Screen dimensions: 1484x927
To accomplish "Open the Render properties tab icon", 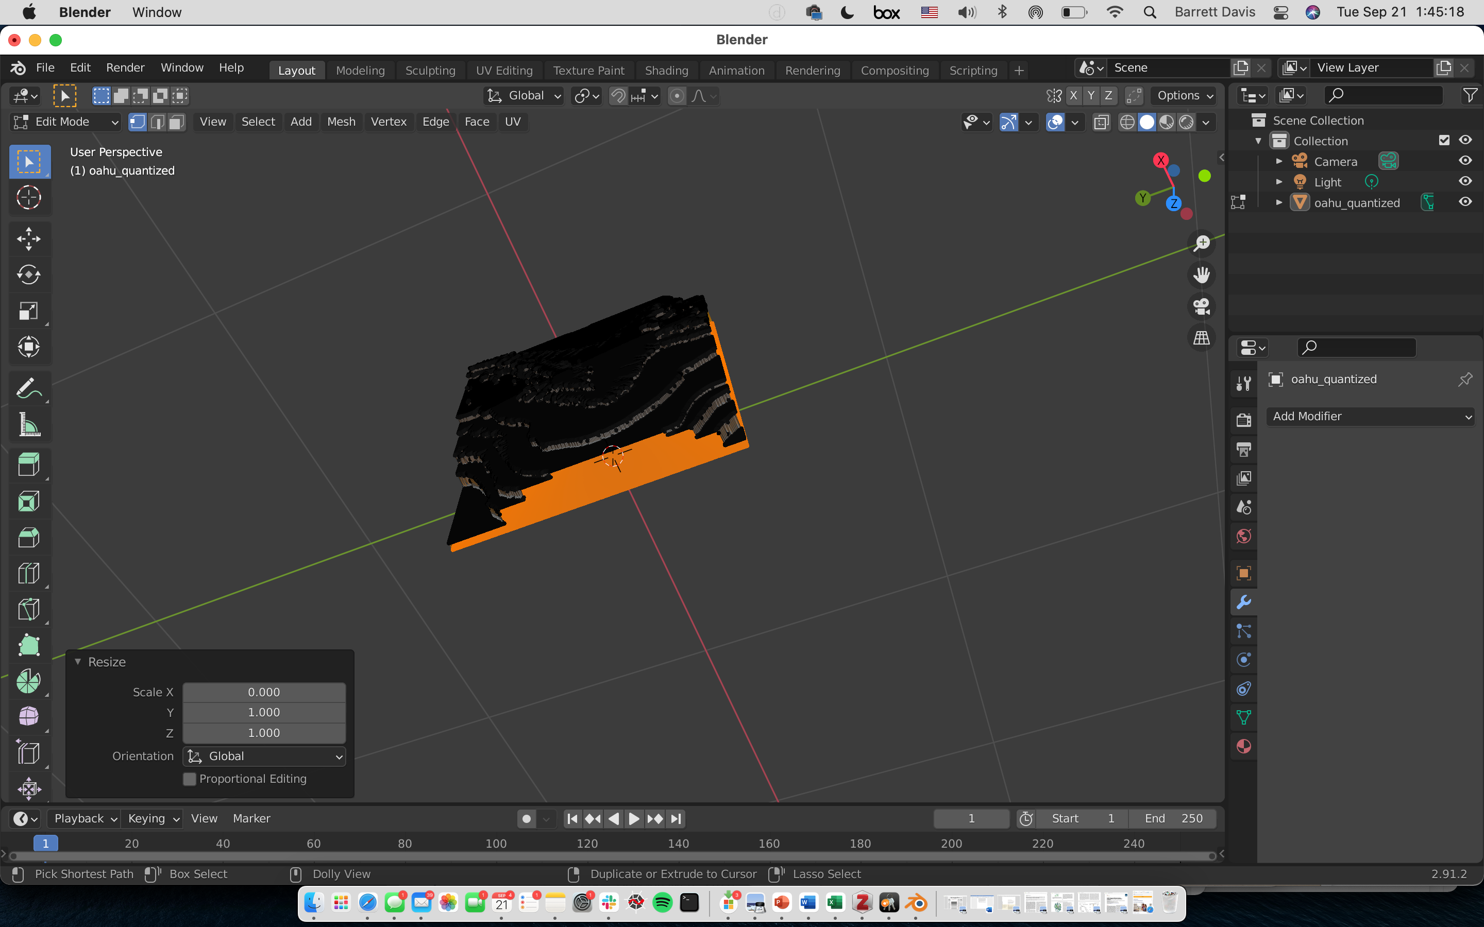I will (x=1243, y=421).
